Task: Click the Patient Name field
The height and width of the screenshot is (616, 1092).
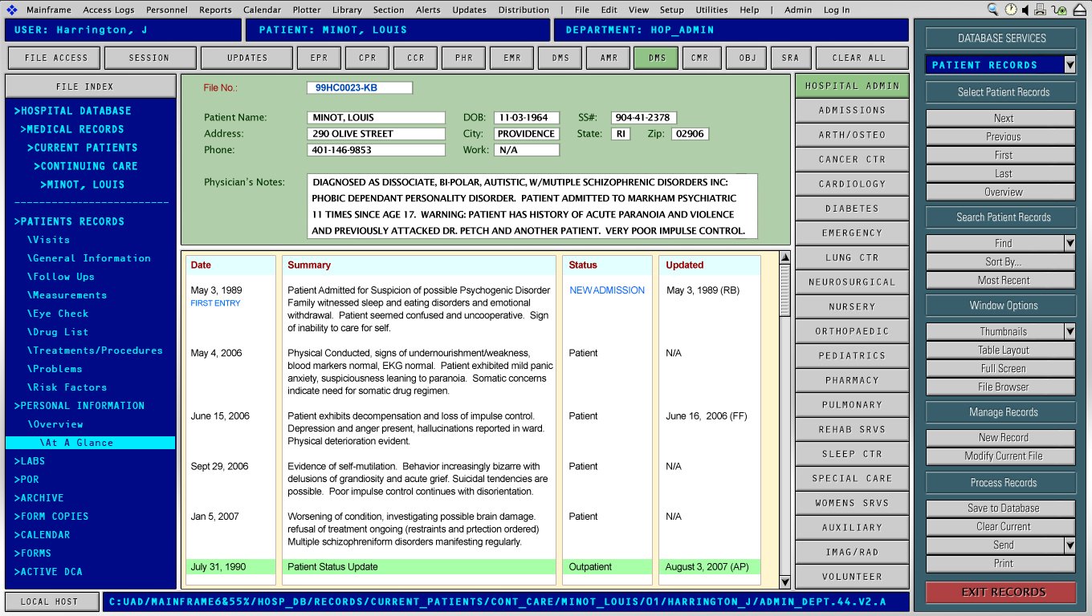Action: [376, 117]
